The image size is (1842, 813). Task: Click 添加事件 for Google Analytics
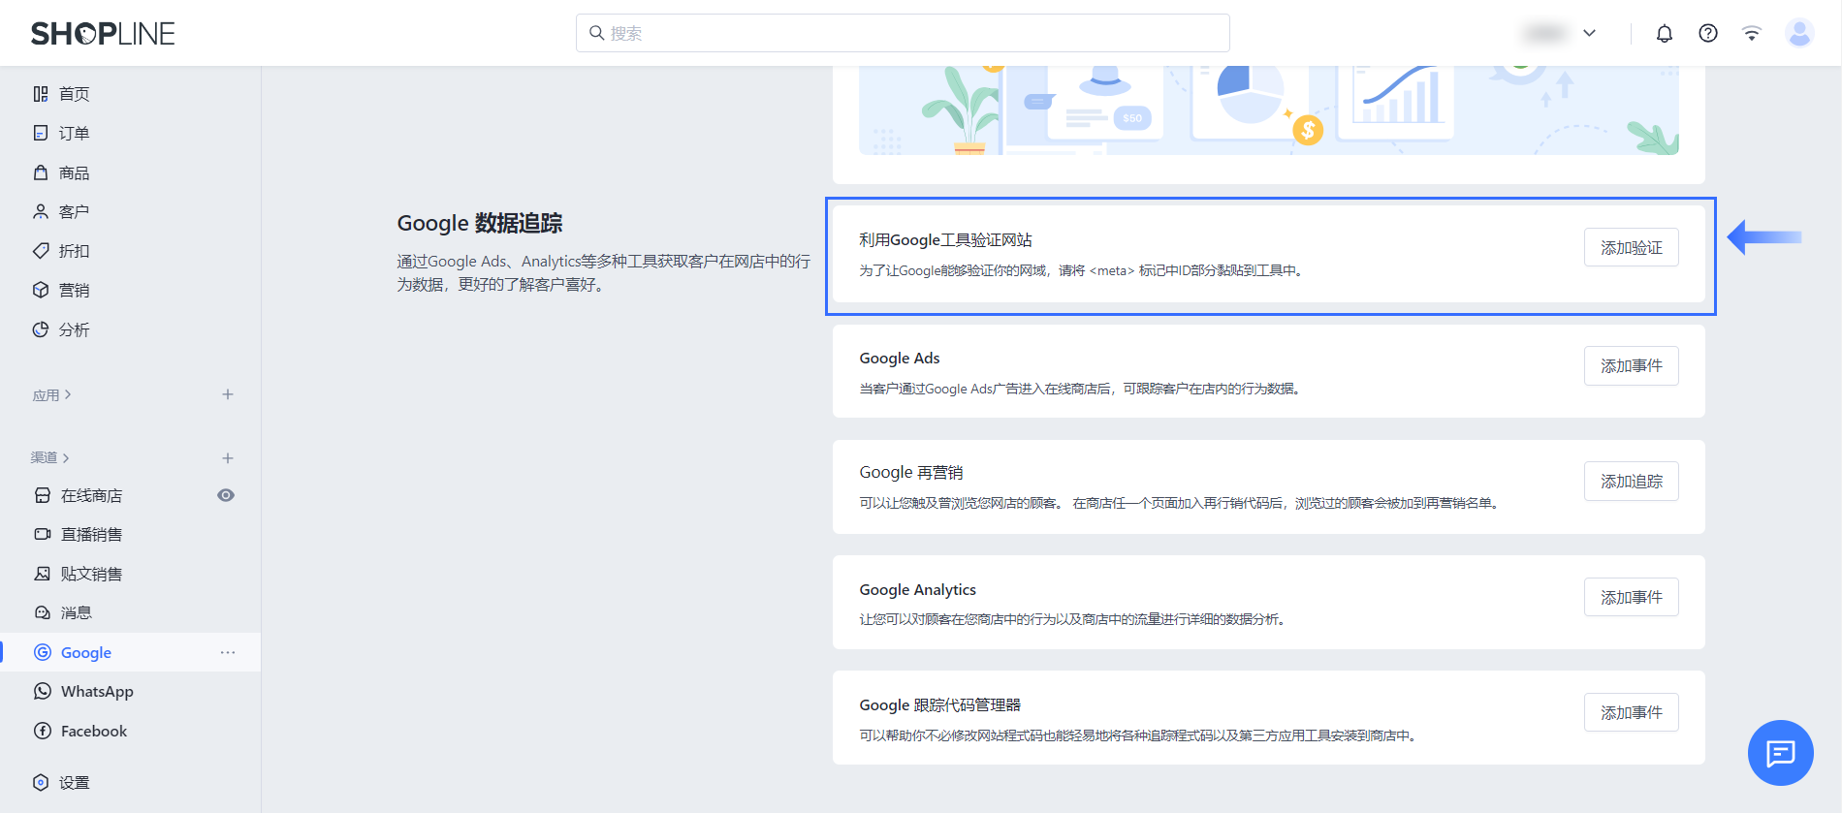pos(1631,598)
